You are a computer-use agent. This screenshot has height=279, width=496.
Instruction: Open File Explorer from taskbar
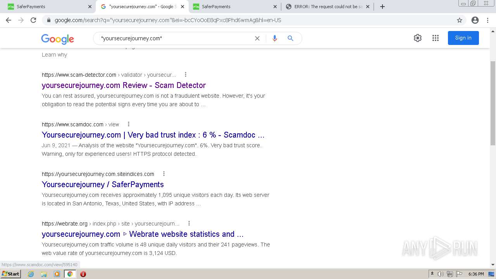pyautogui.click(x=44, y=274)
